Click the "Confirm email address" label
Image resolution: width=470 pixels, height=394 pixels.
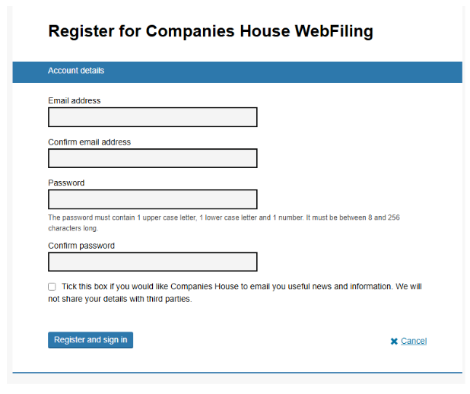(89, 142)
